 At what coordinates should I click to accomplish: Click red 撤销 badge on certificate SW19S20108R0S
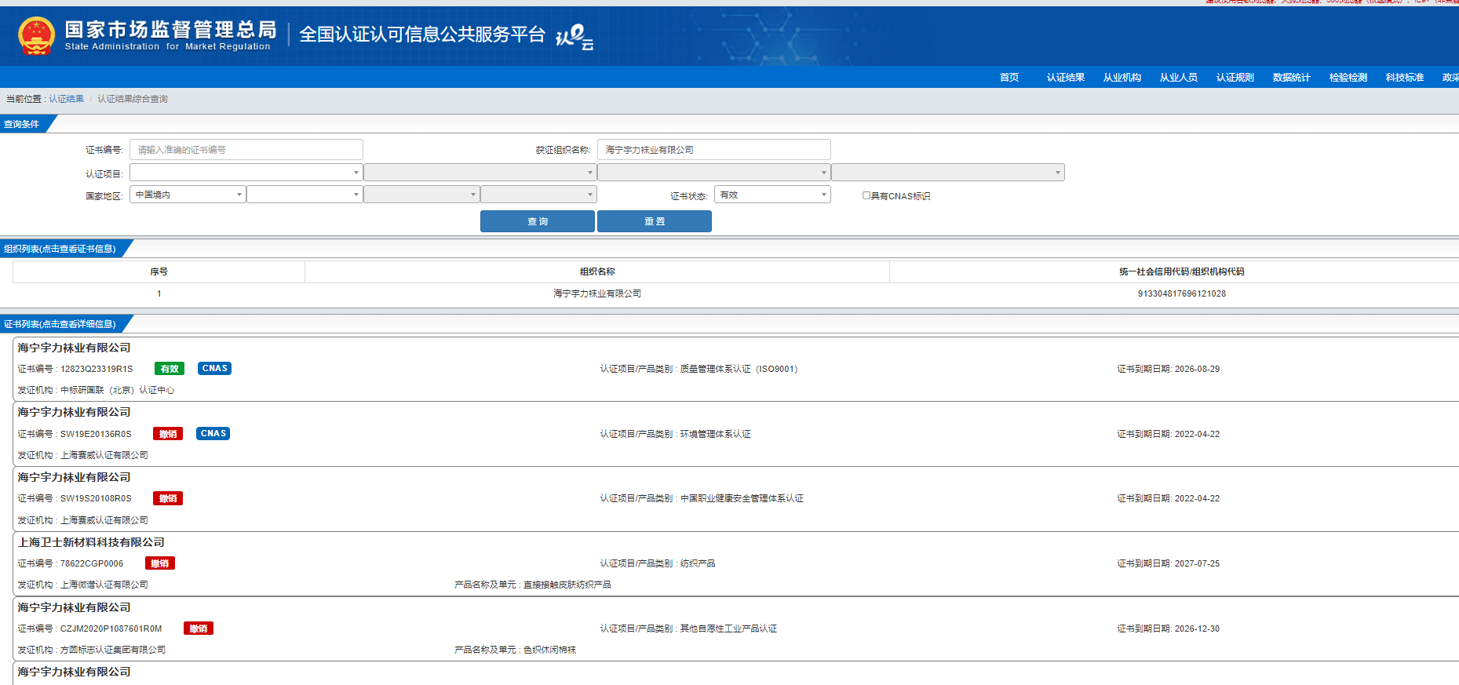tap(168, 499)
